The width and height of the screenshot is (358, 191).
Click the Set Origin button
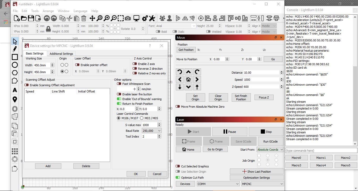click(x=195, y=97)
